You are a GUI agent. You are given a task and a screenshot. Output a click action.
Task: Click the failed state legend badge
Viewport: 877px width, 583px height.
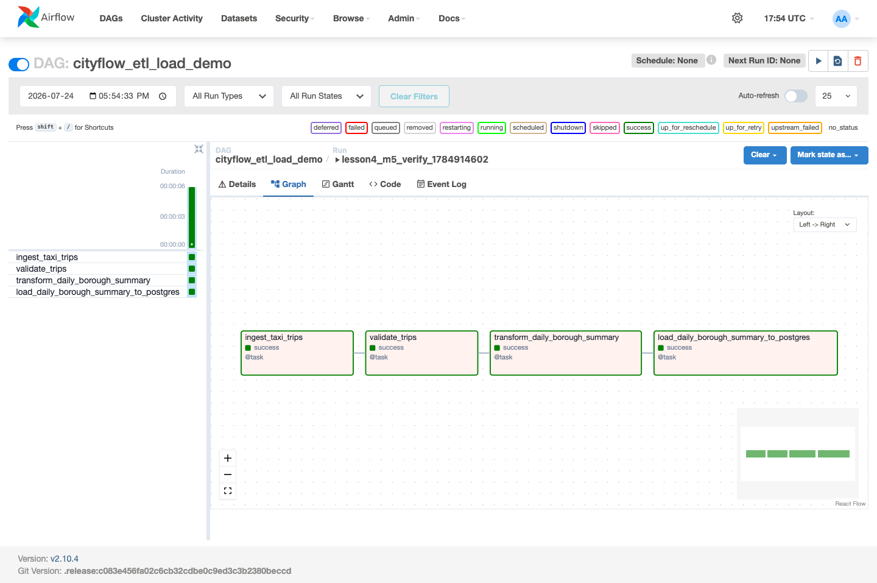(356, 127)
